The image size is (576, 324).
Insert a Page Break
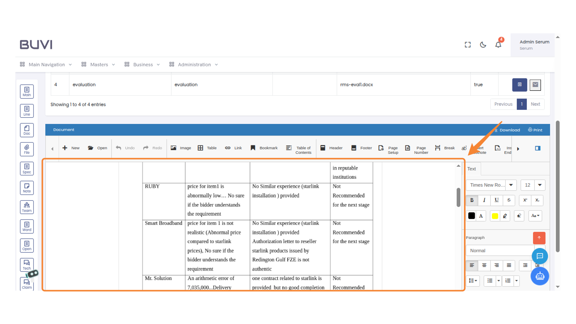445,148
